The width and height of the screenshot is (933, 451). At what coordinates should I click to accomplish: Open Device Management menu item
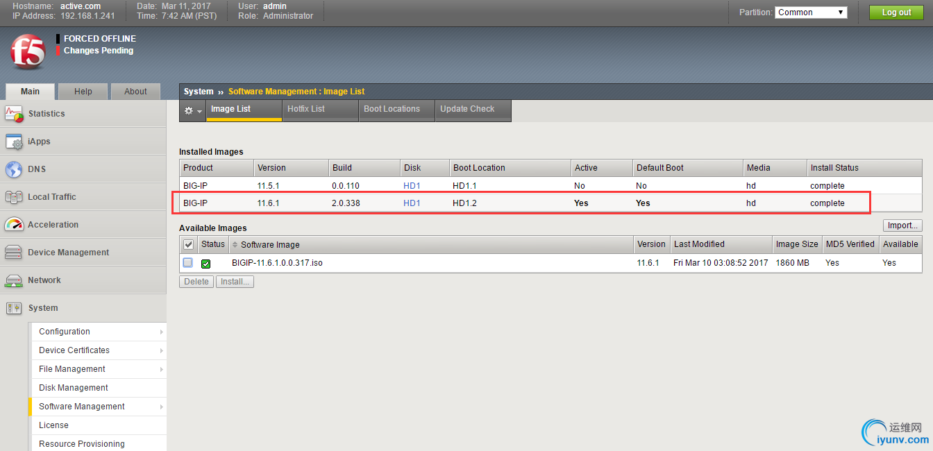[x=83, y=253]
